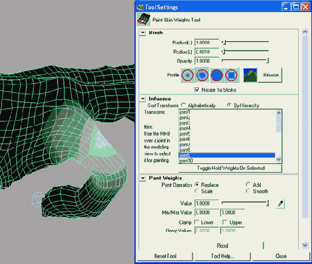Select the solid brush profile icon
Screen dimensions: 312x264
[216, 75]
